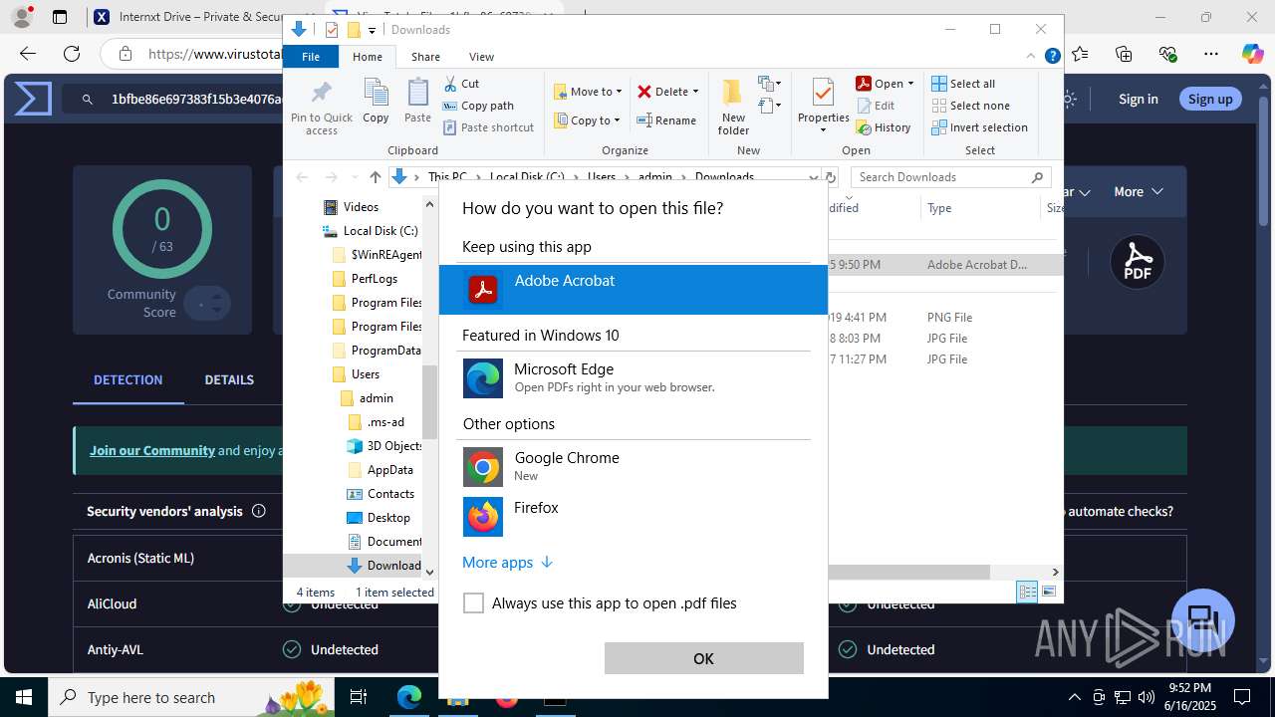Open the New item dropdown icon
Image resolution: width=1275 pixels, height=717 pixels.
[768, 84]
